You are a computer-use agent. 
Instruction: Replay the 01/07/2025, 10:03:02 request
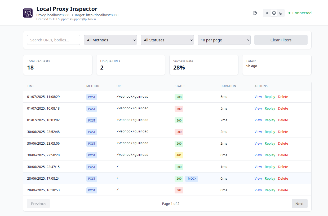(270, 120)
